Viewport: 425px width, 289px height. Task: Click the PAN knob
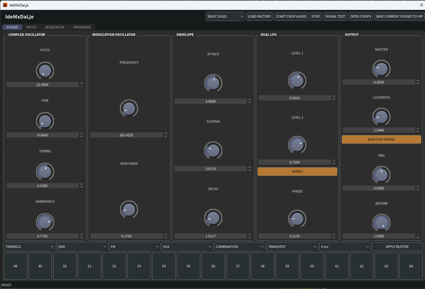(x=381, y=175)
